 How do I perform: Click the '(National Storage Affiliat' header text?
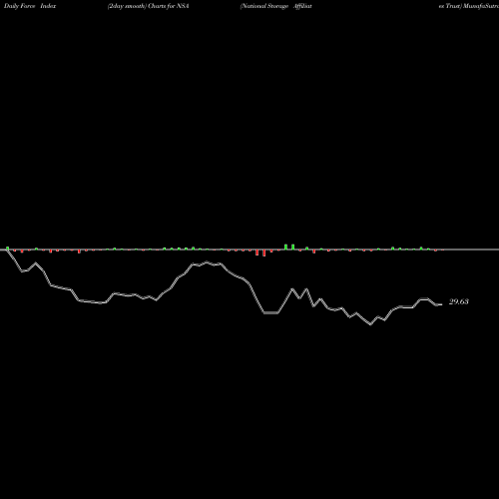click(276, 6)
